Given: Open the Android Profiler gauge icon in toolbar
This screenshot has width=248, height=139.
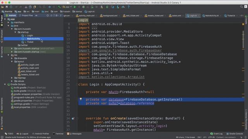Looking at the screenshot, I should point(123,7).
